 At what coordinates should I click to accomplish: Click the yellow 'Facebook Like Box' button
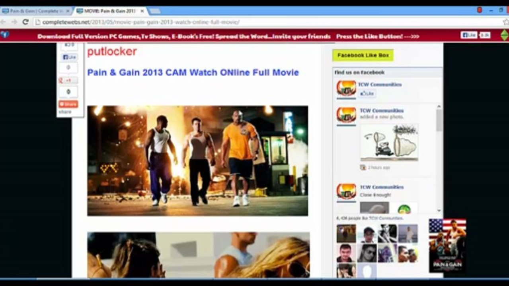point(363,55)
